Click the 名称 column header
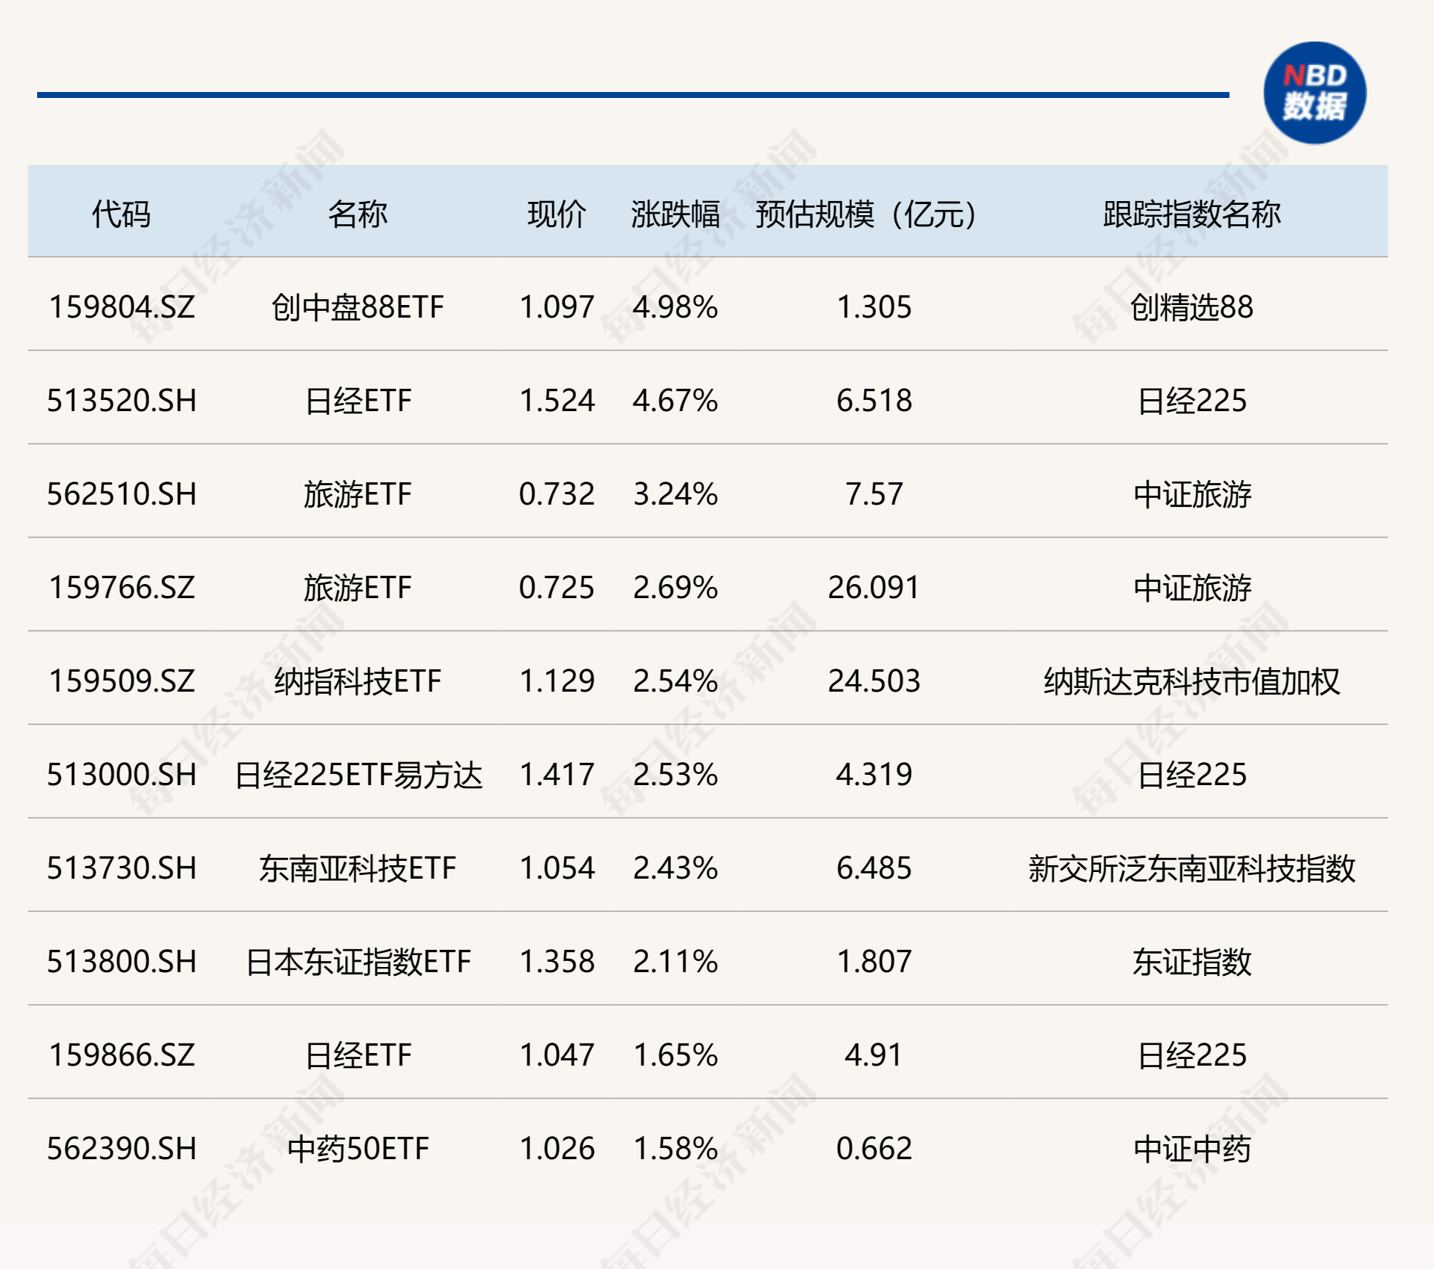Viewport: 1434px width, 1269px height. pyautogui.click(x=358, y=214)
